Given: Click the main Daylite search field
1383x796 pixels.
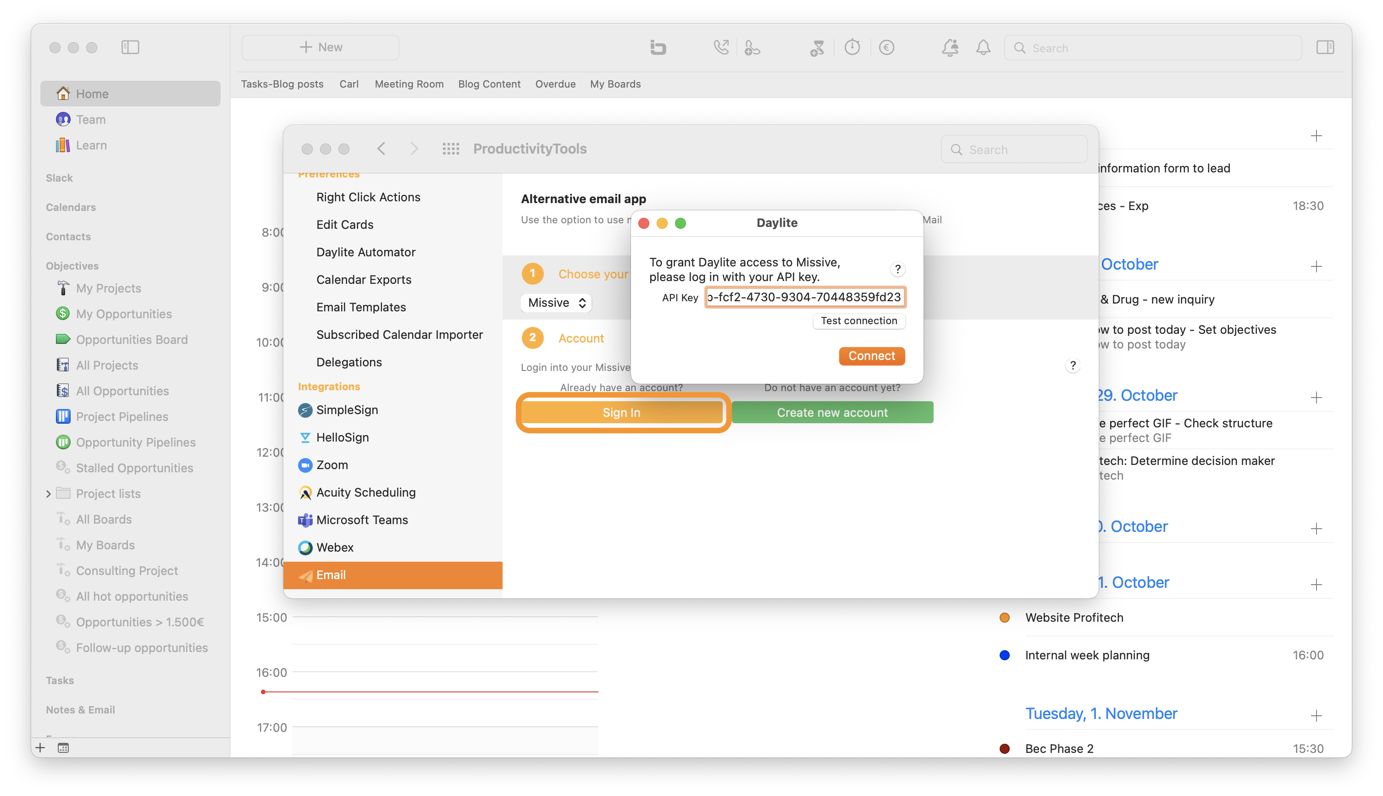Looking at the screenshot, I should pyautogui.click(x=1153, y=48).
